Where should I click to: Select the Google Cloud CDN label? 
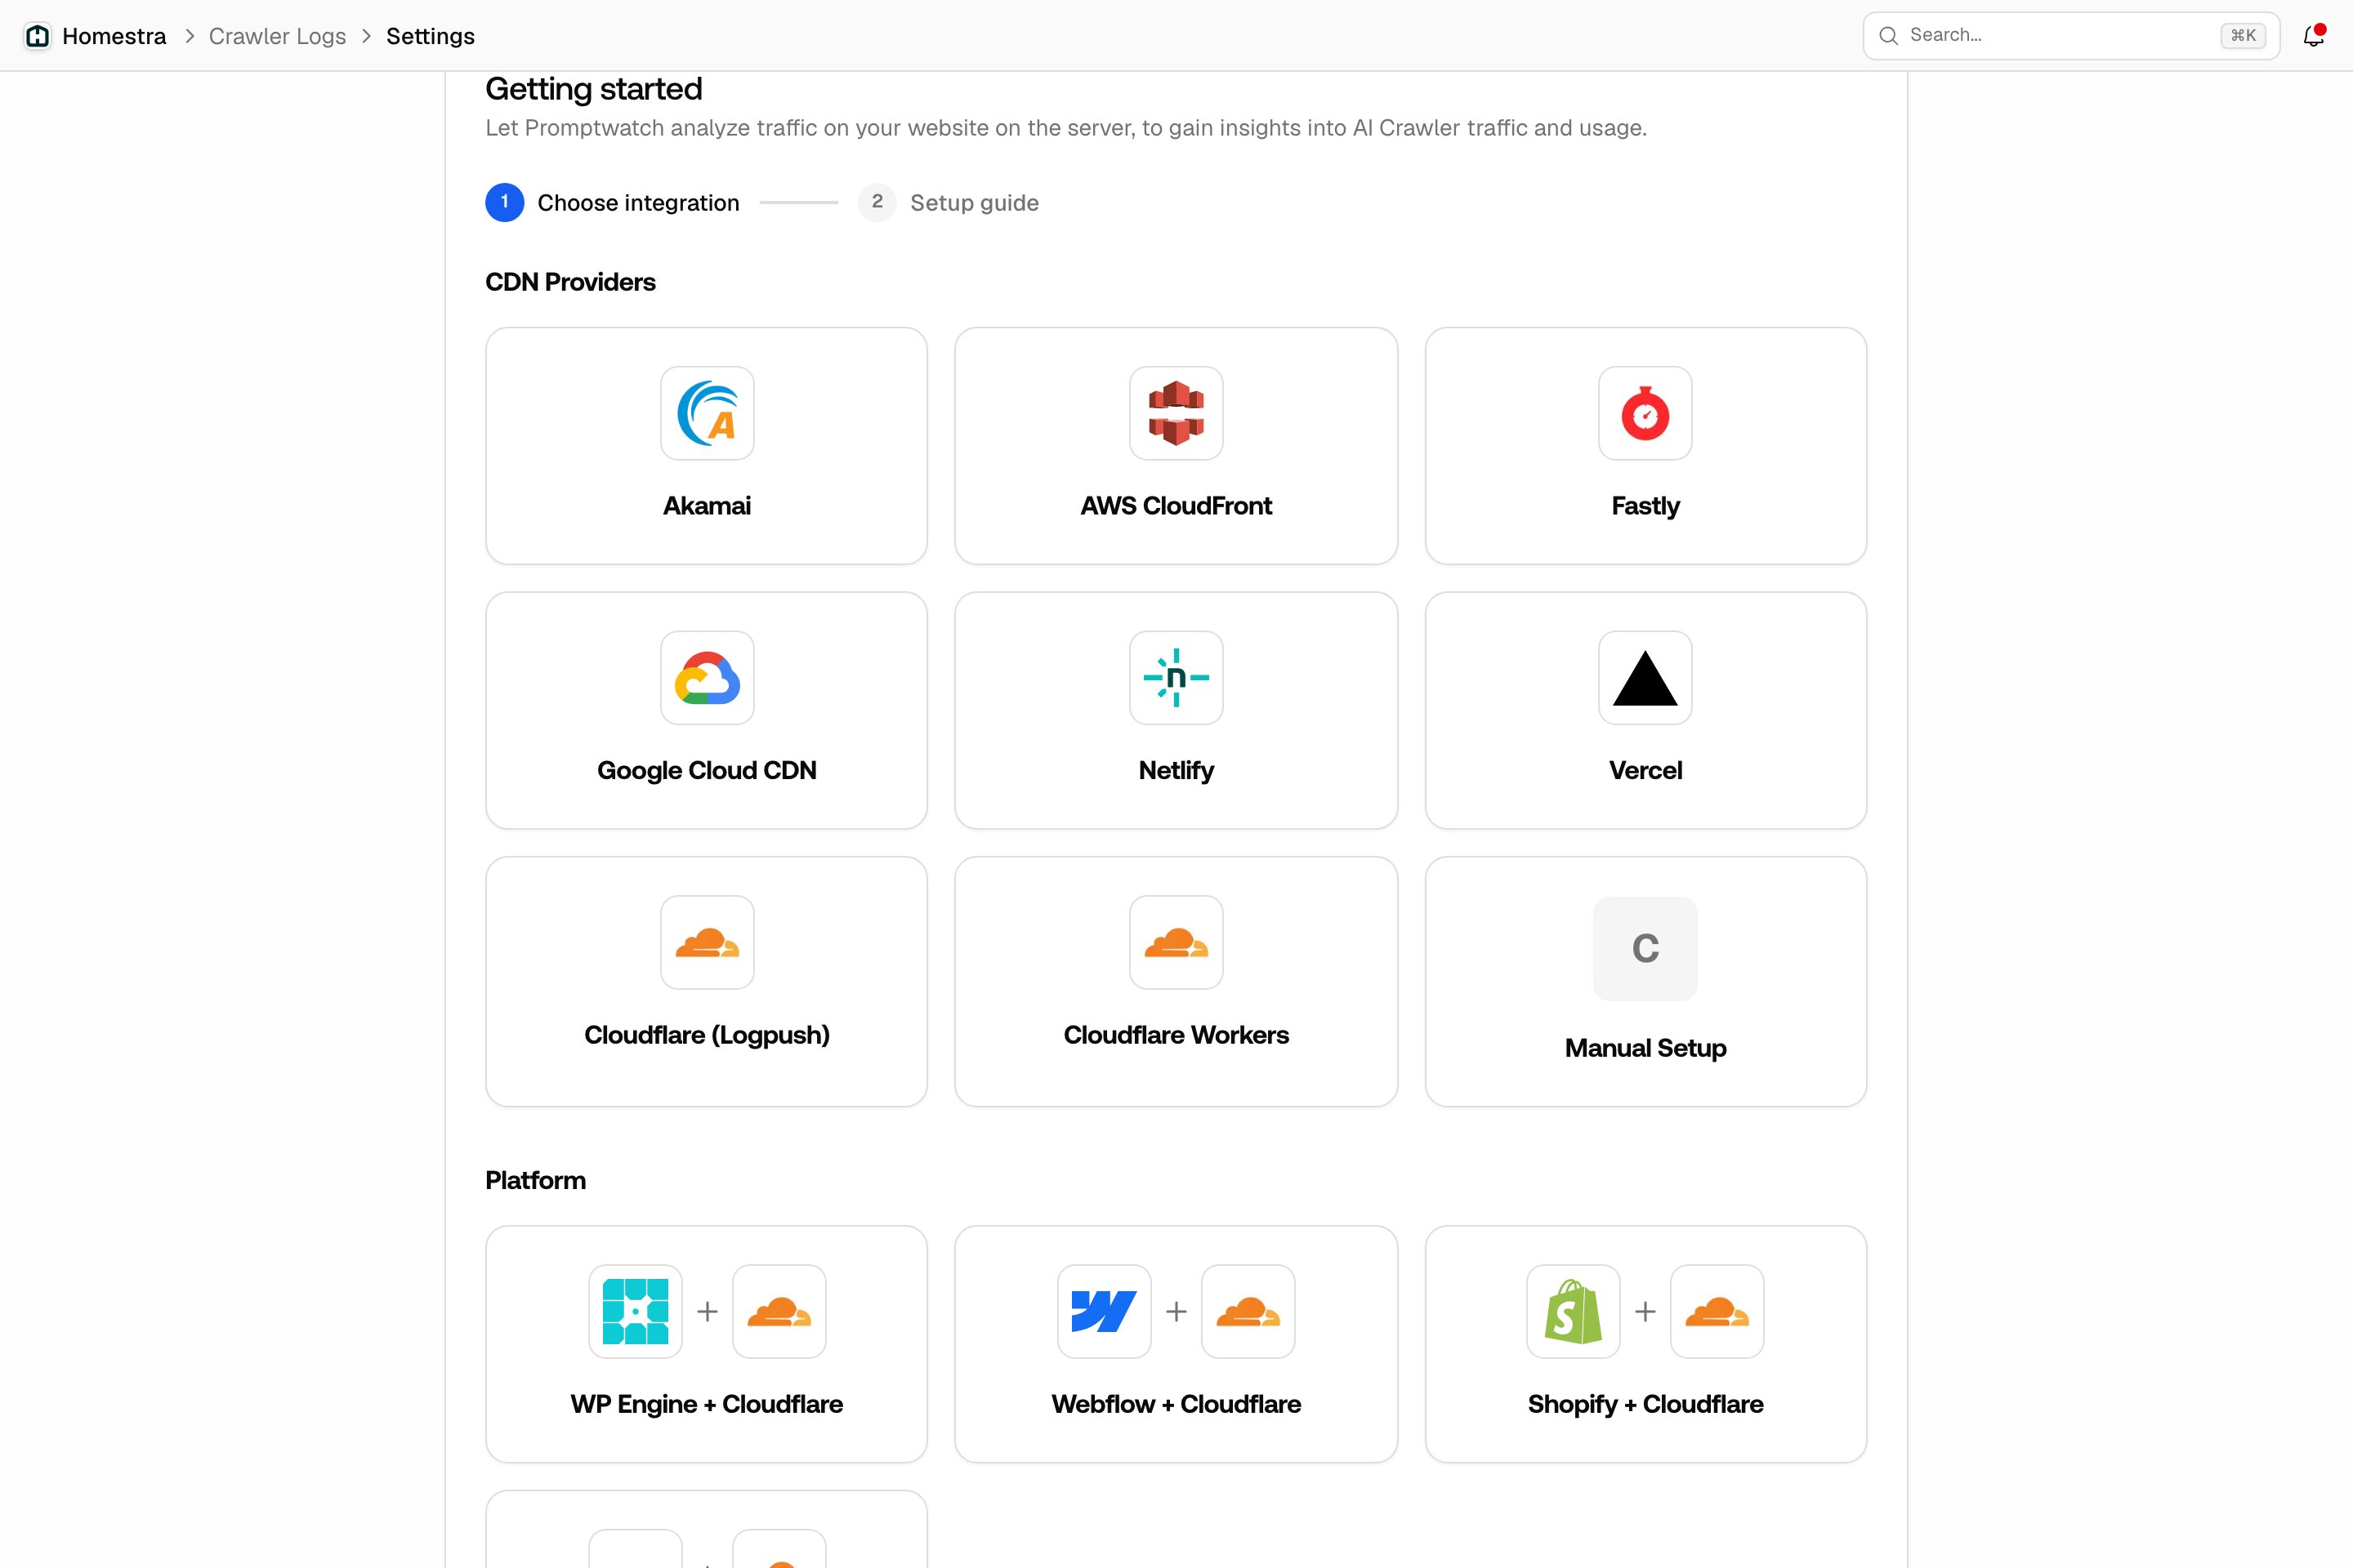(x=706, y=770)
